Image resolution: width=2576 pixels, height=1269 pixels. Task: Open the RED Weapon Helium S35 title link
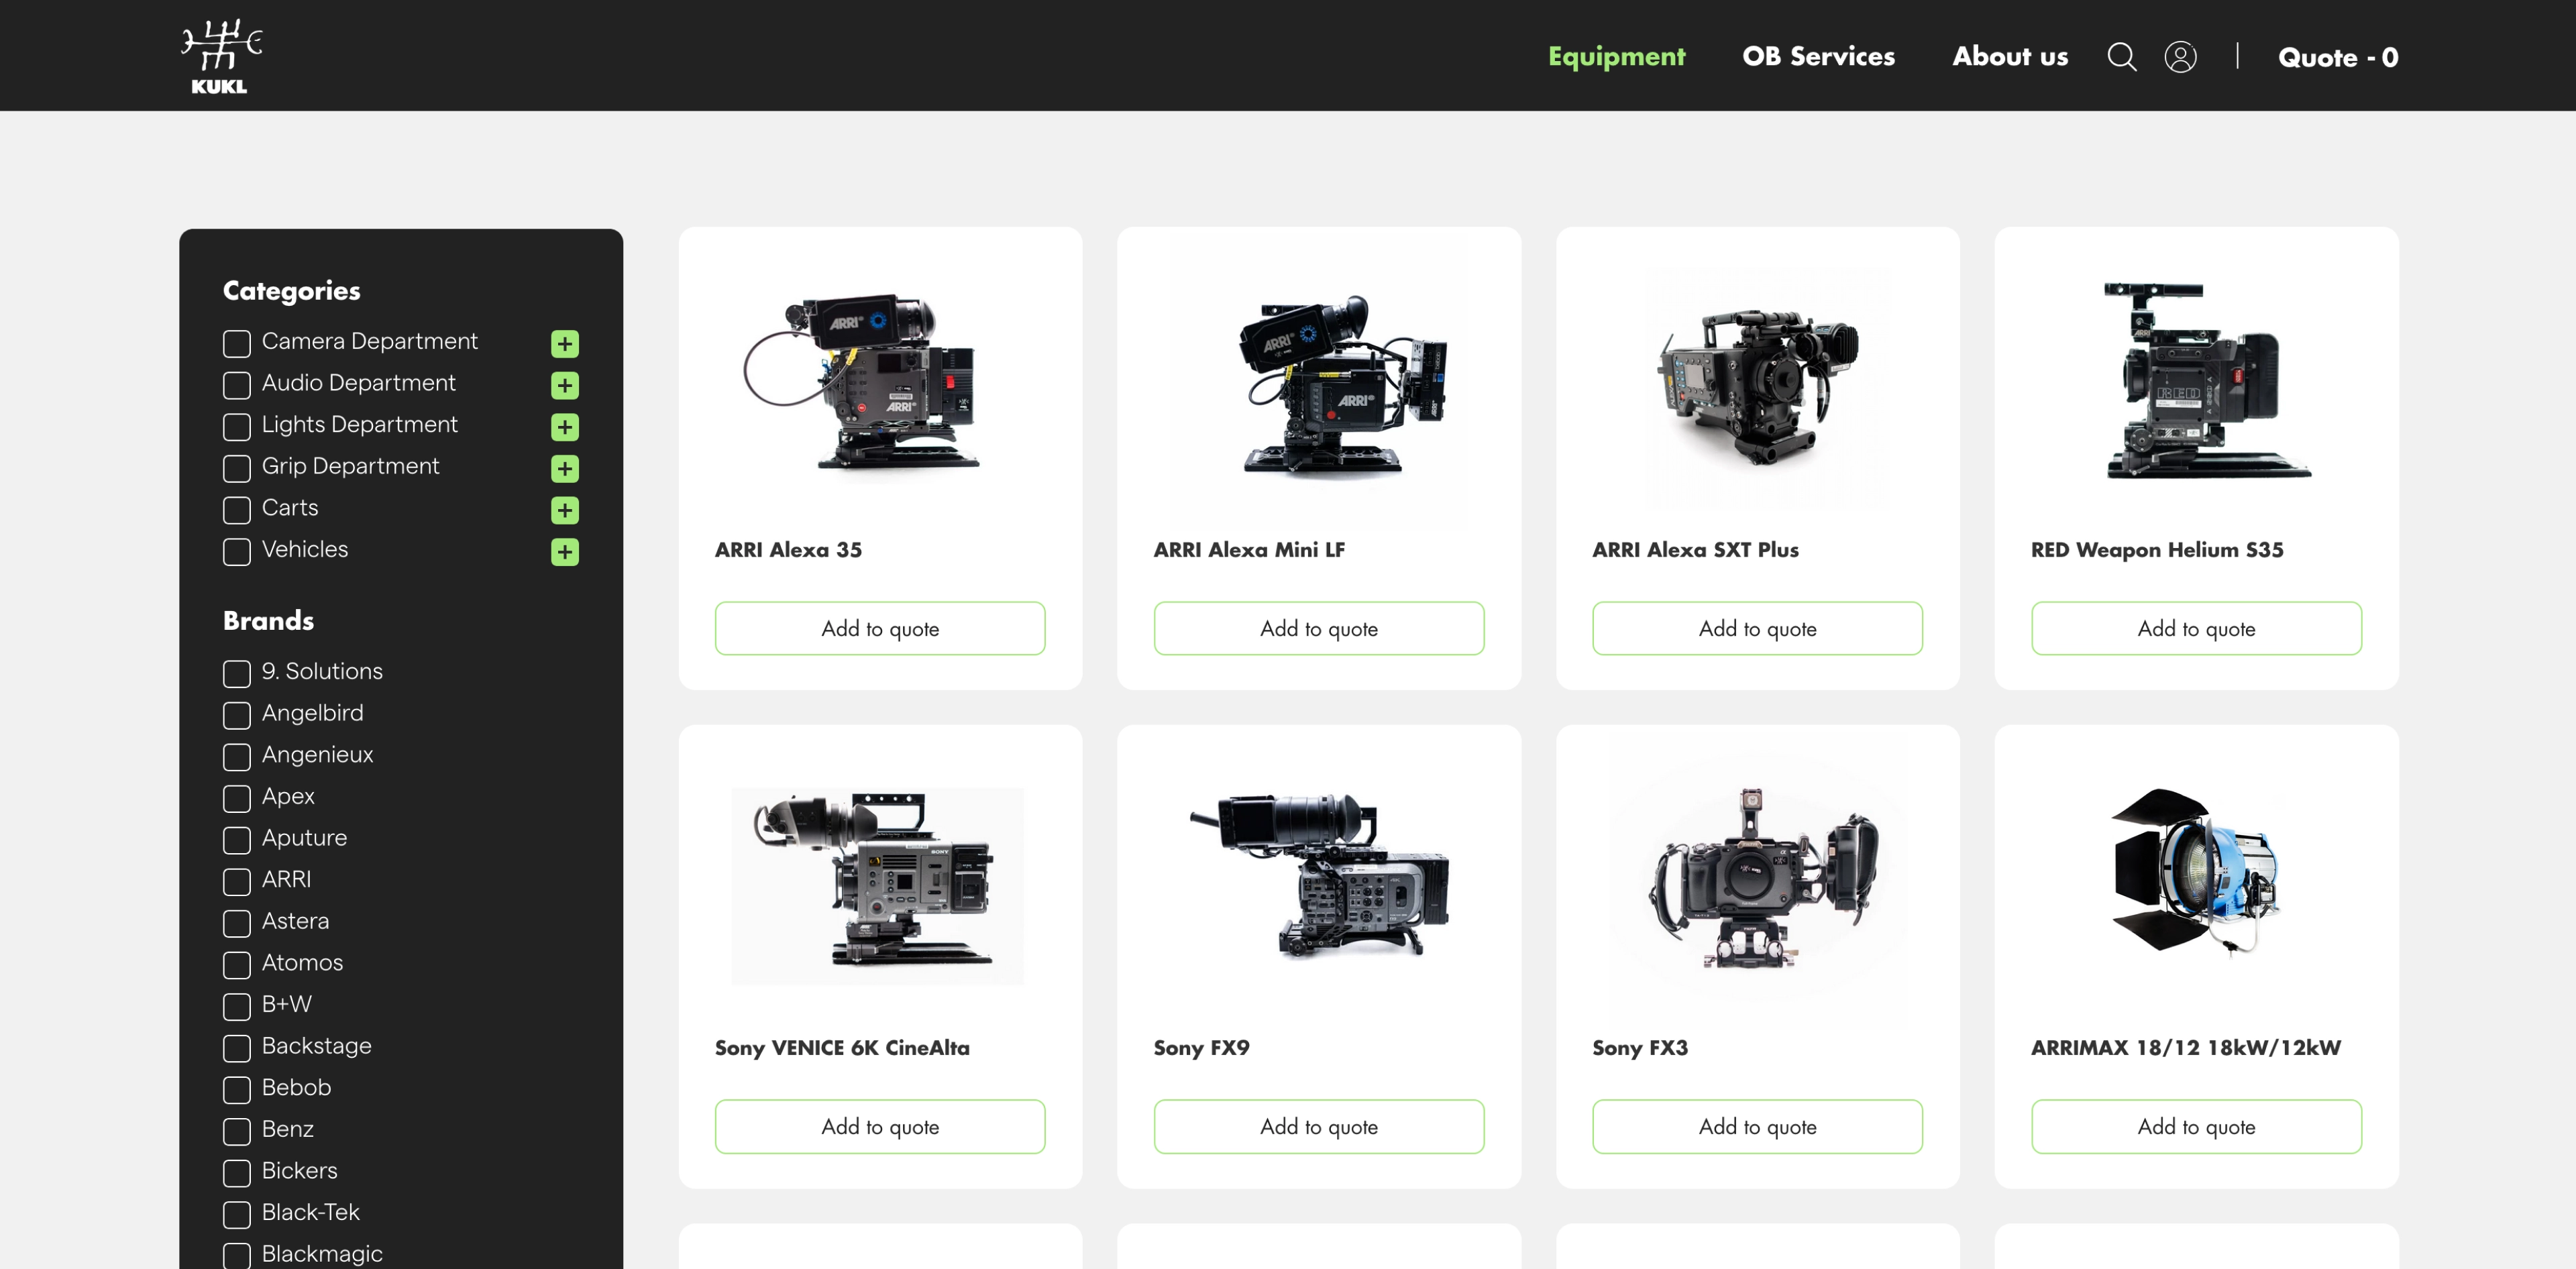point(2157,550)
